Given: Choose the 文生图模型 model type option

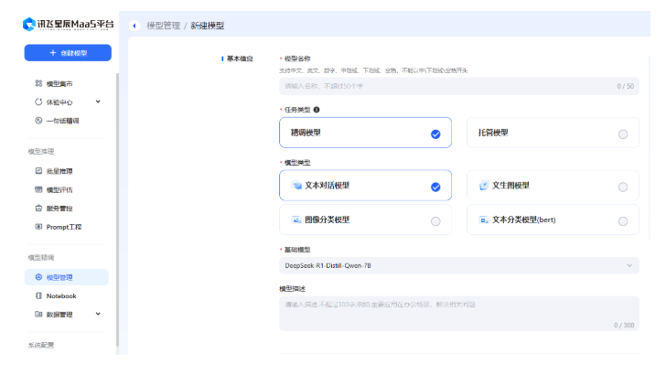Looking at the screenshot, I should (x=622, y=187).
